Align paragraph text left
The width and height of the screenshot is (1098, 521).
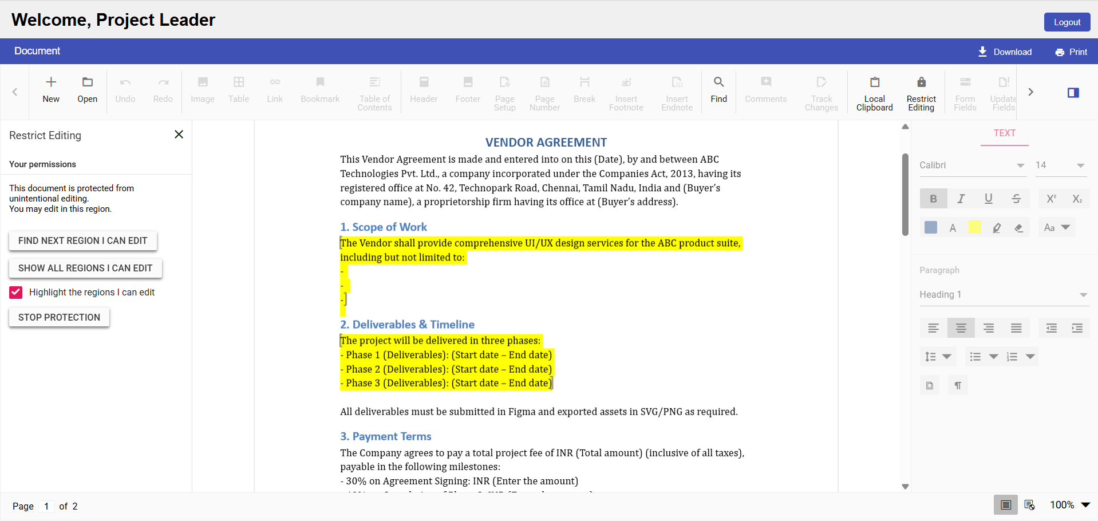933,328
